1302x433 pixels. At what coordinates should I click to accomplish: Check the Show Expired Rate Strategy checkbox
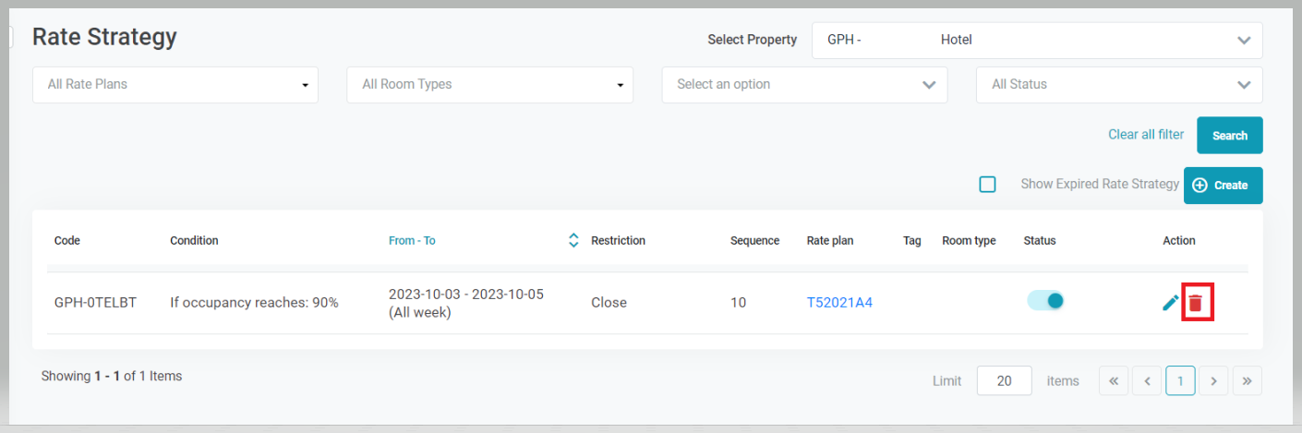(x=987, y=185)
